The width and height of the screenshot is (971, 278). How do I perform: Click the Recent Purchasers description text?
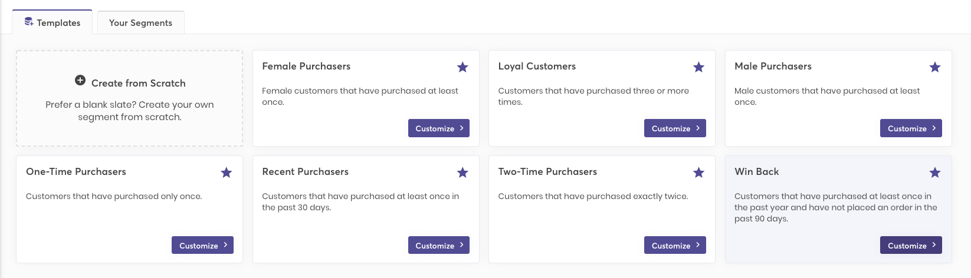(360, 202)
